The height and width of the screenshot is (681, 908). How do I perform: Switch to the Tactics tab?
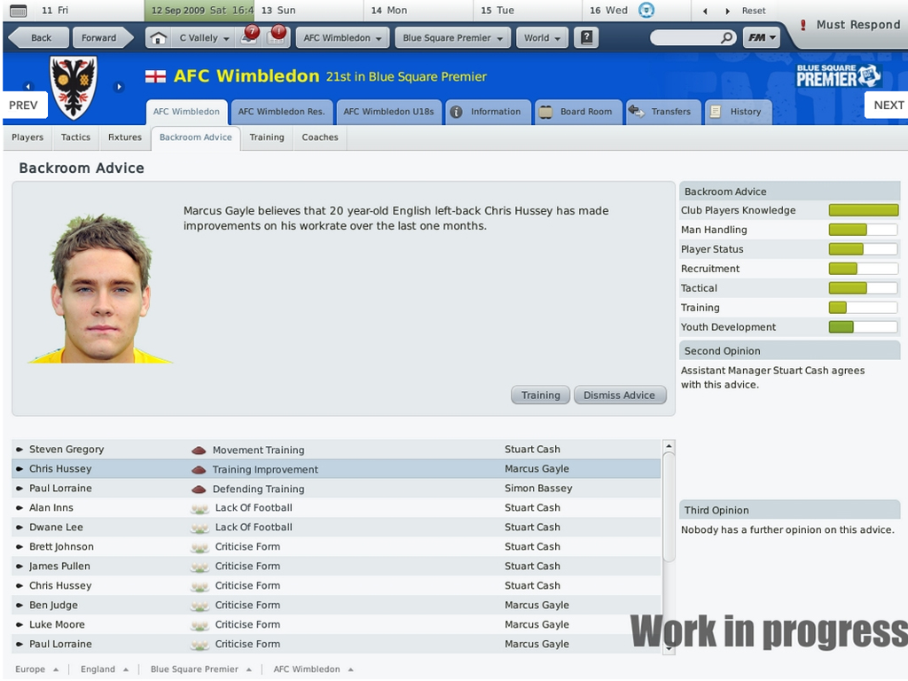(x=76, y=137)
